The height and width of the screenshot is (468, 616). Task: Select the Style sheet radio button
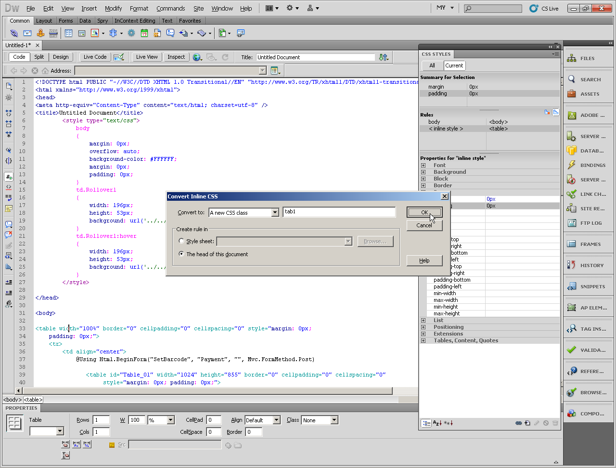coord(181,241)
